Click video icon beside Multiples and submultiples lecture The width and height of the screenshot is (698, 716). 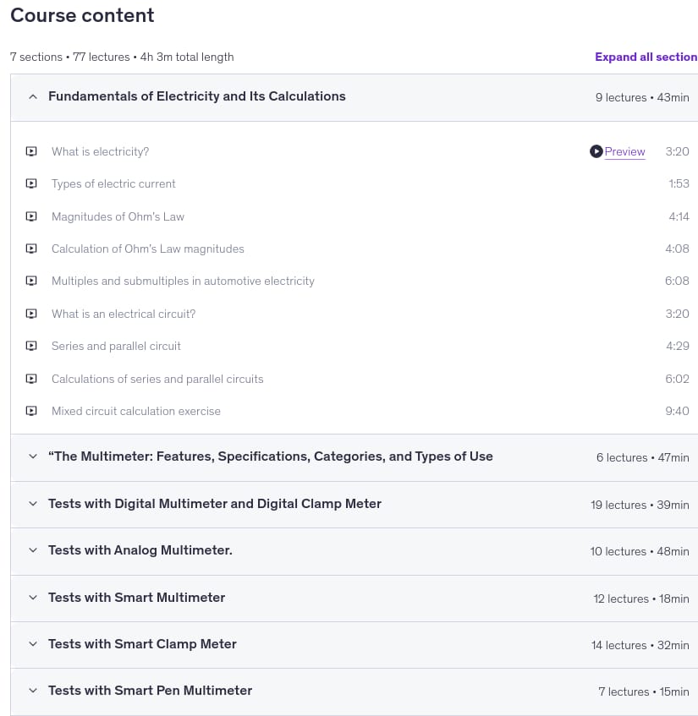point(31,281)
